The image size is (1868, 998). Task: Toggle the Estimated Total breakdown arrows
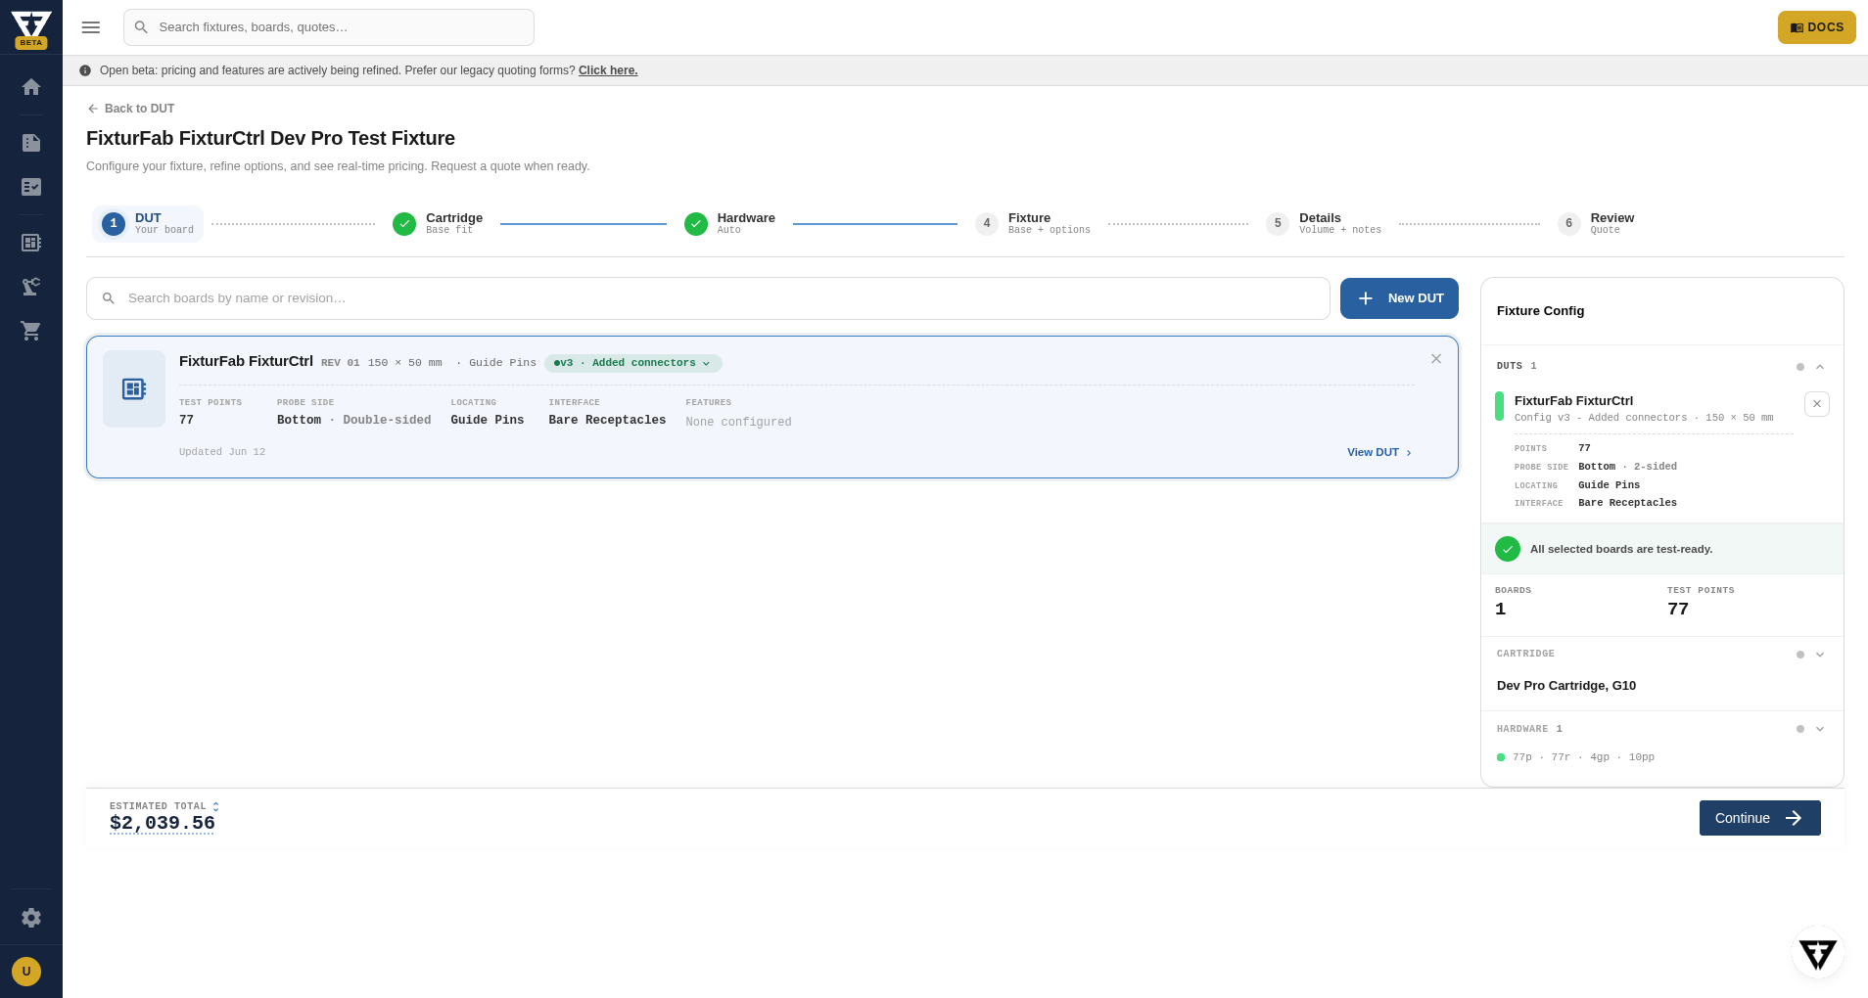[215, 807]
